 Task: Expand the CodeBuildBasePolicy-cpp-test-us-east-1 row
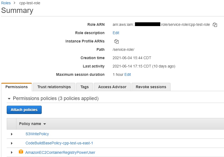[x=12, y=143]
